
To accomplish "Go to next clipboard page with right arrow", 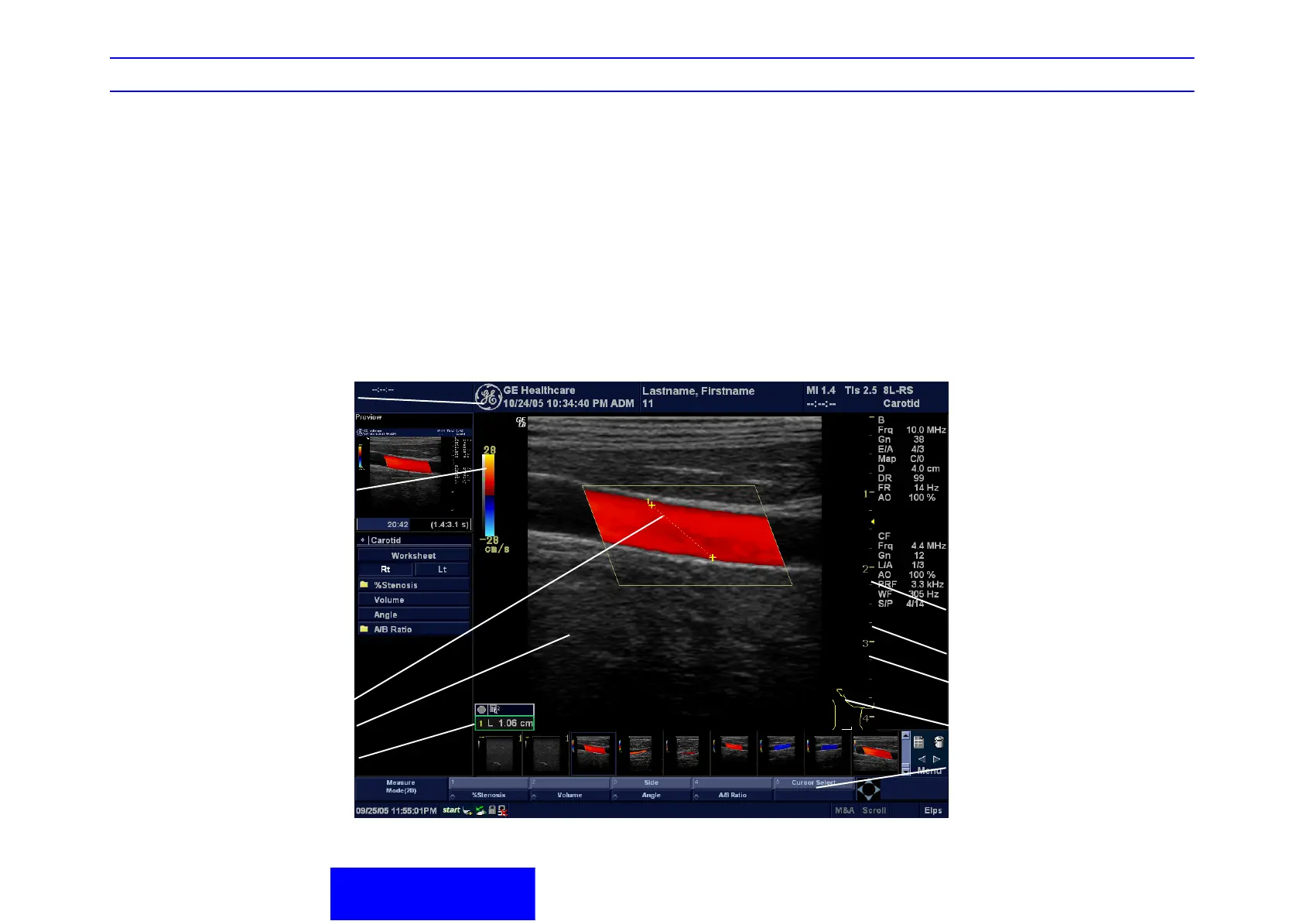I will pyautogui.click(x=936, y=759).
